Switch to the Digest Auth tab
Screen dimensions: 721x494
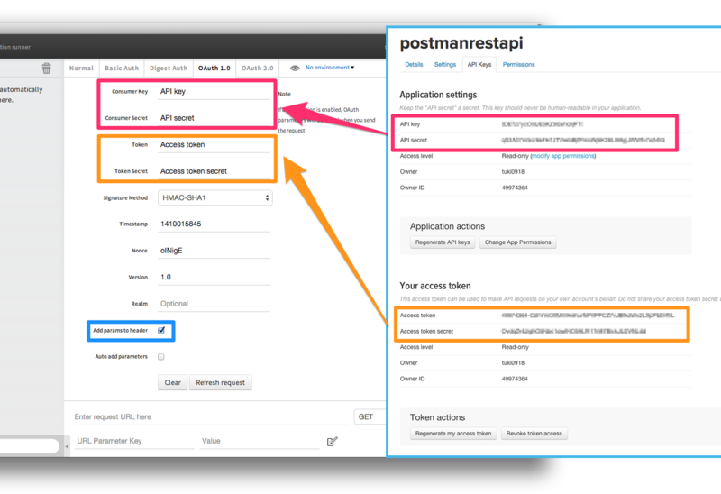169,69
